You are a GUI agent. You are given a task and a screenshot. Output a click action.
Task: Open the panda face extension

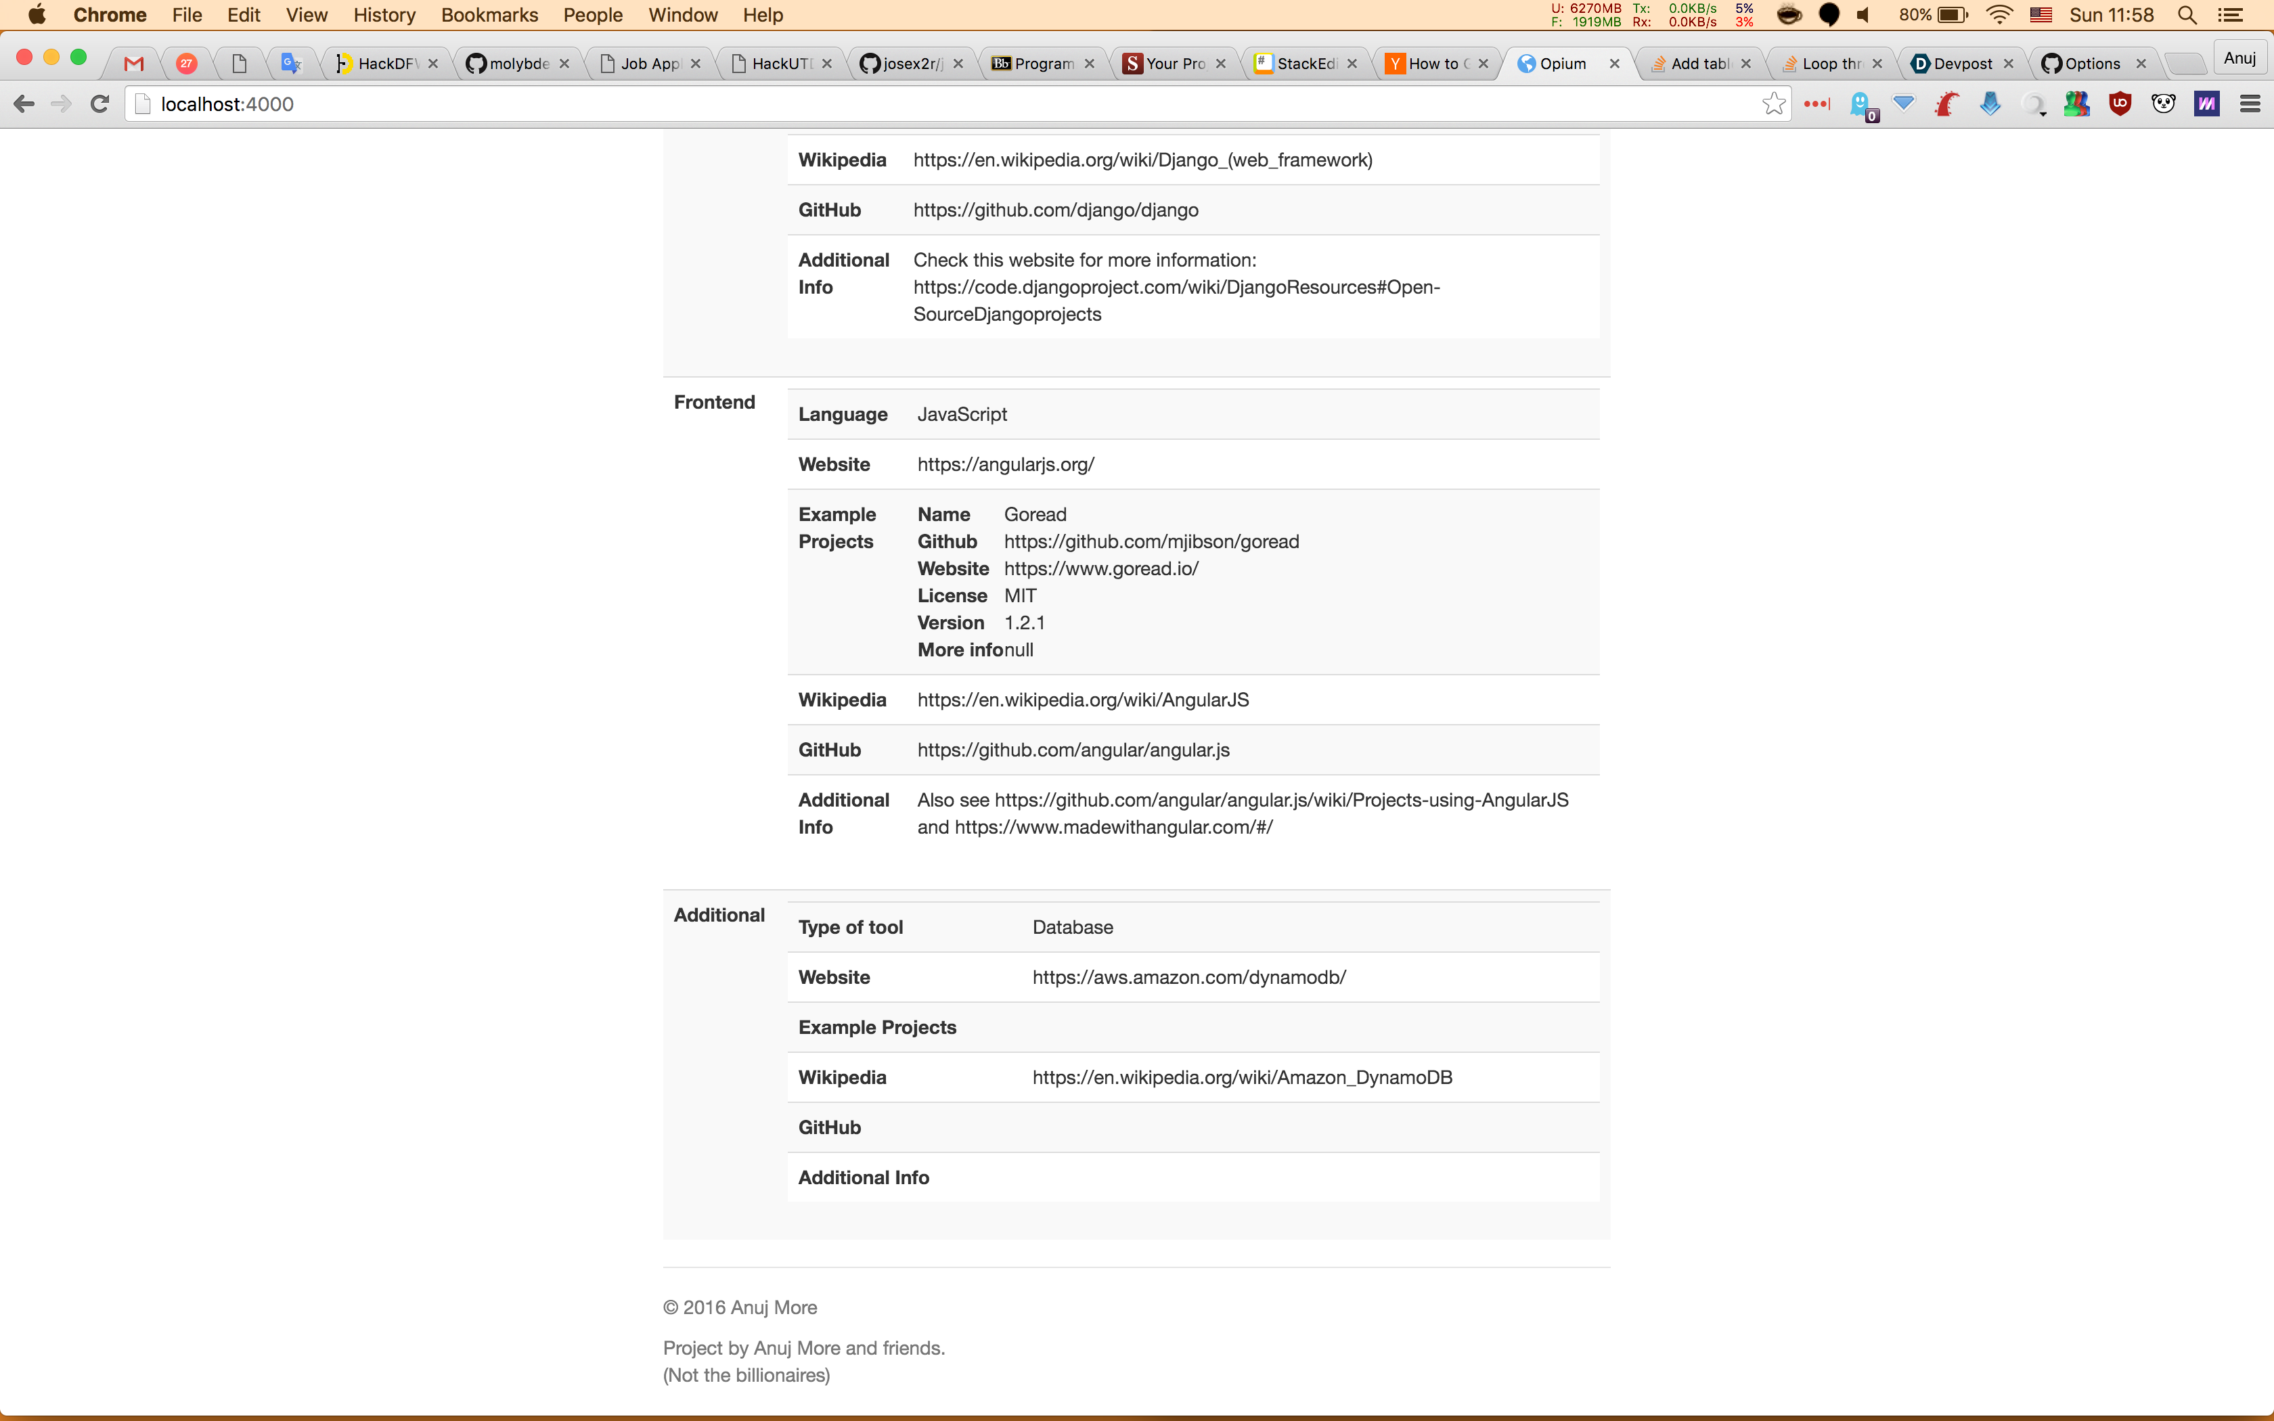2163,104
